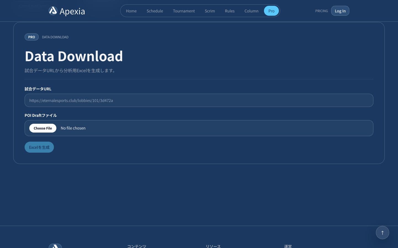Image resolution: width=398 pixels, height=248 pixels.
Task: Click the DATA DOWNLOAD breadcrumb text
Action: (55, 37)
